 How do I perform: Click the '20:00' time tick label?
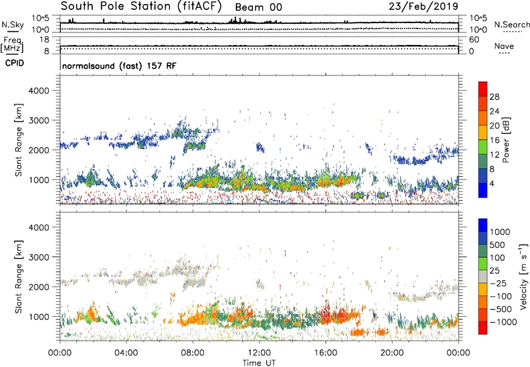pyautogui.click(x=392, y=353)
